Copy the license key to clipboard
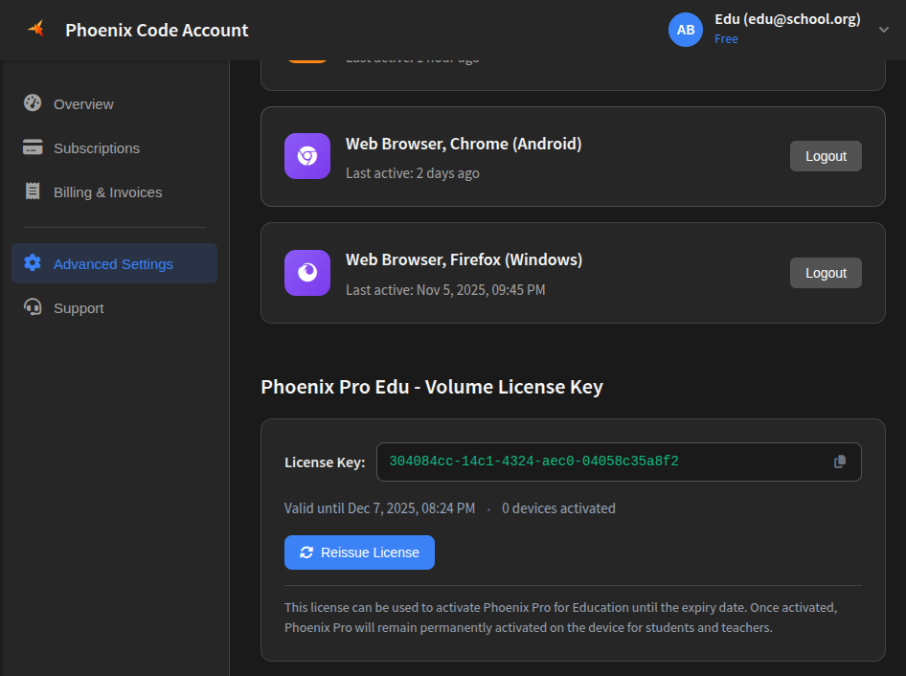This screenshot has width=906, height=676. [x=840, y=462]
